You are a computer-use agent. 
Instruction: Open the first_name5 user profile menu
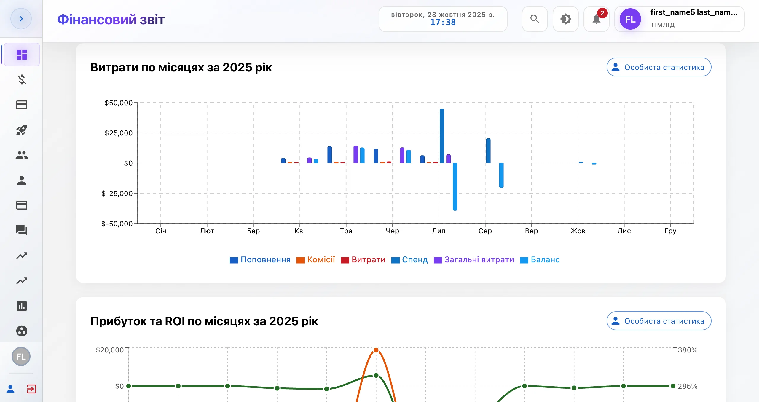[679, 19]
